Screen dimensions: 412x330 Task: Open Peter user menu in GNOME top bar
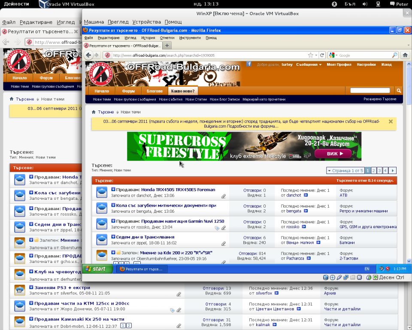tap(399, 4)
